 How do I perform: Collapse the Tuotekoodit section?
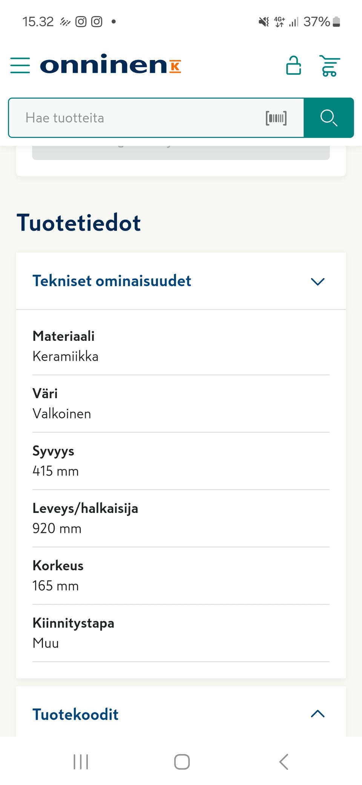tap(318, 713)
